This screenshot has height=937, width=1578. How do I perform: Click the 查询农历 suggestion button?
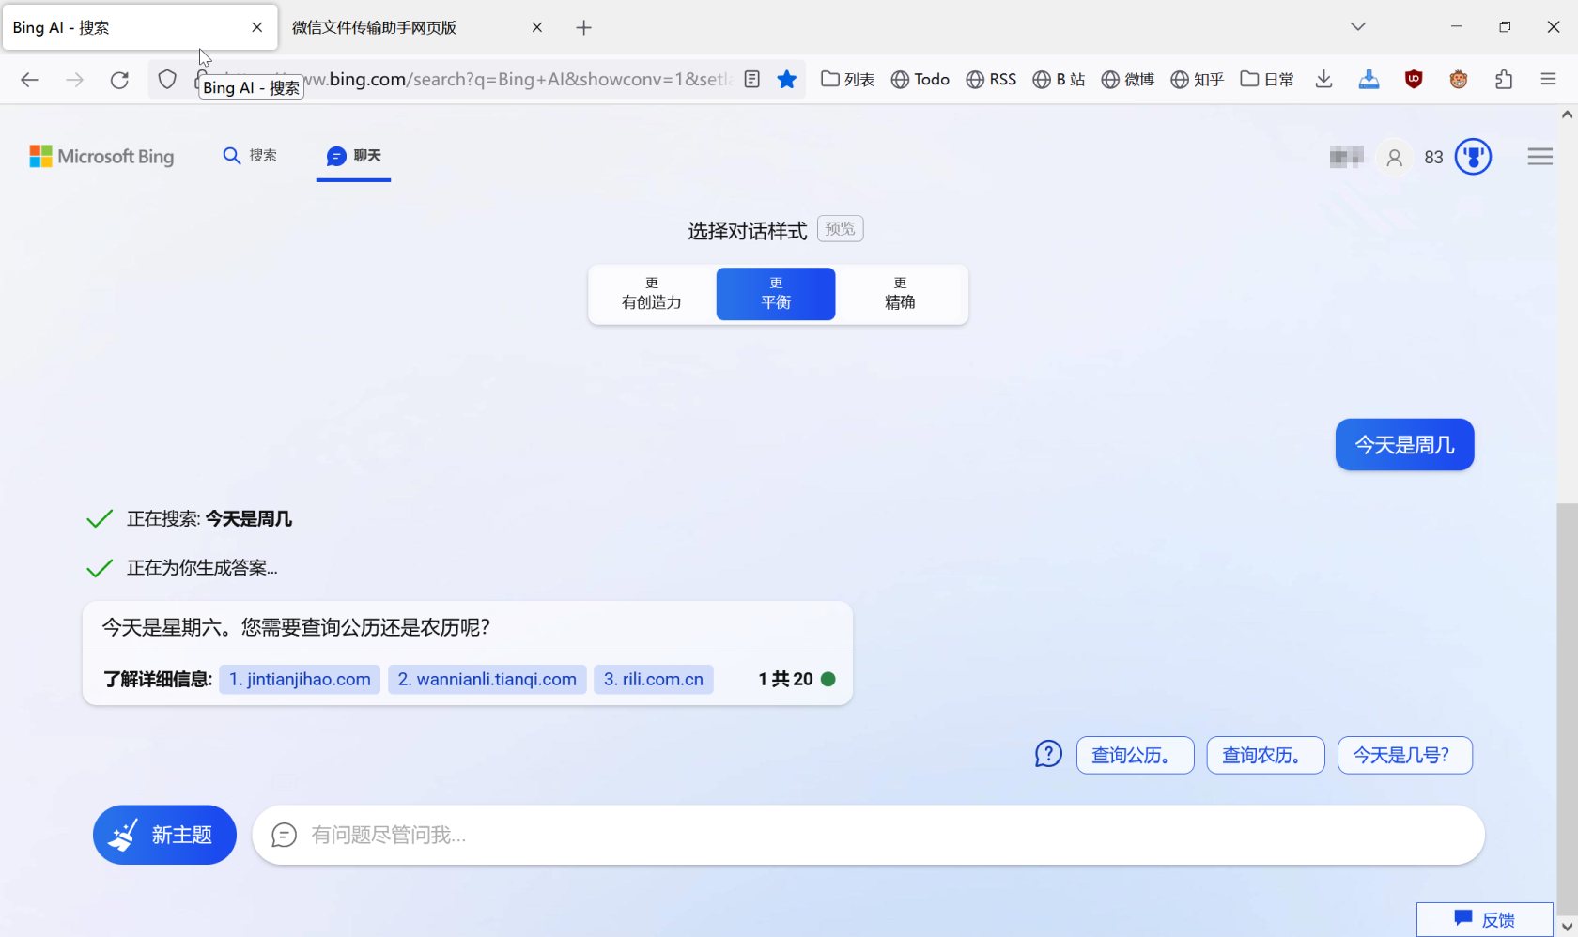pyautogui.click(x=1264, y=755)
